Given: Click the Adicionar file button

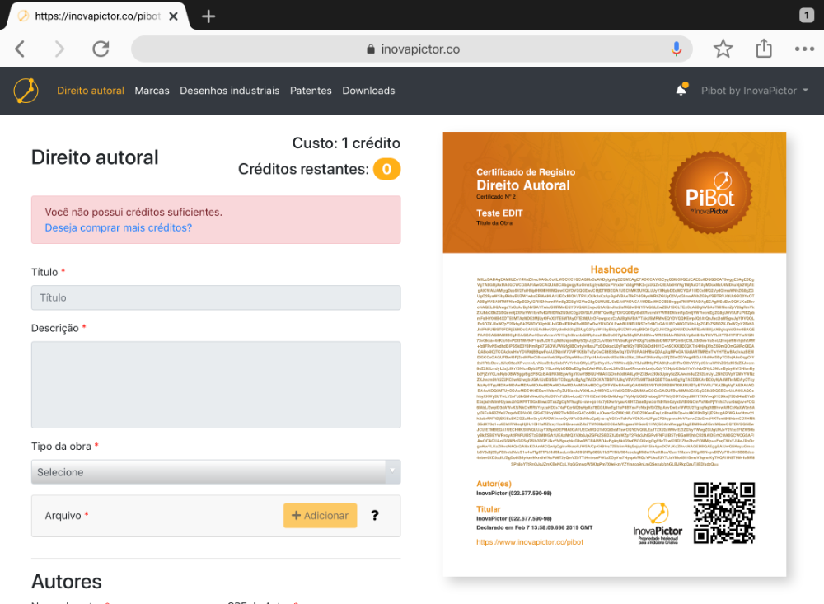Looking at the screenshot, I should pyautogui.click(x=320, y=516).
